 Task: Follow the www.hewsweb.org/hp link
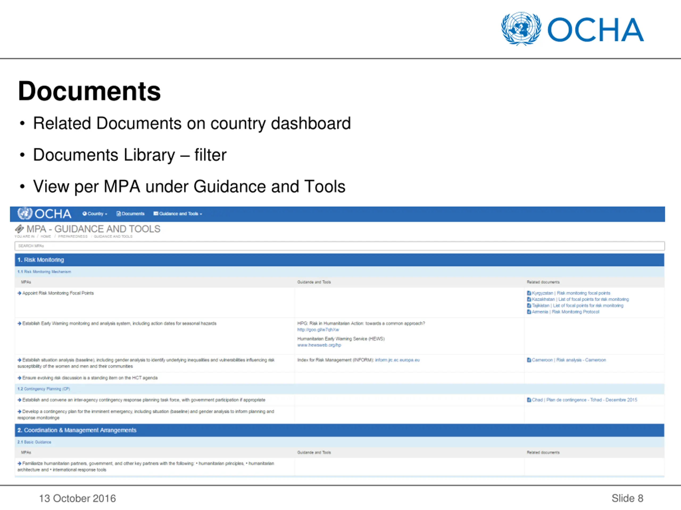click(319, 345)
